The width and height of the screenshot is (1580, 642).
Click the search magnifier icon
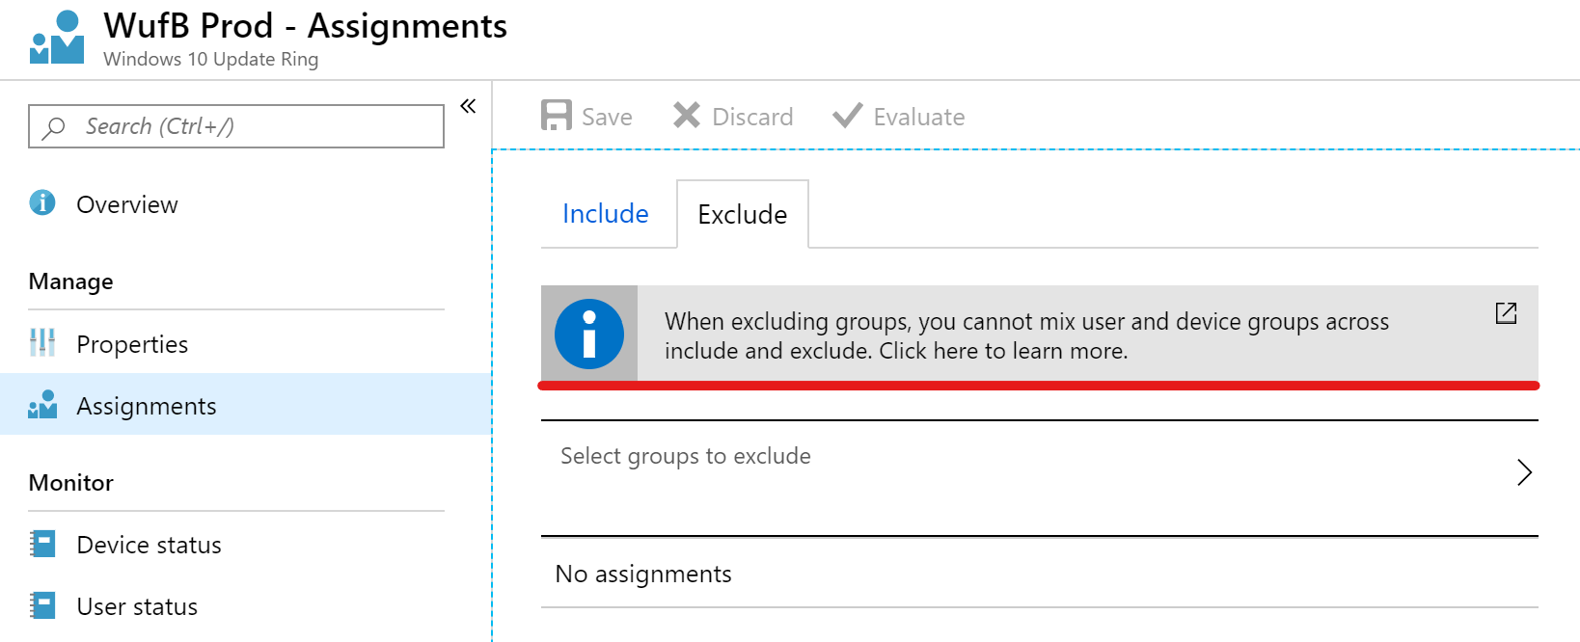tap(54, 127)
